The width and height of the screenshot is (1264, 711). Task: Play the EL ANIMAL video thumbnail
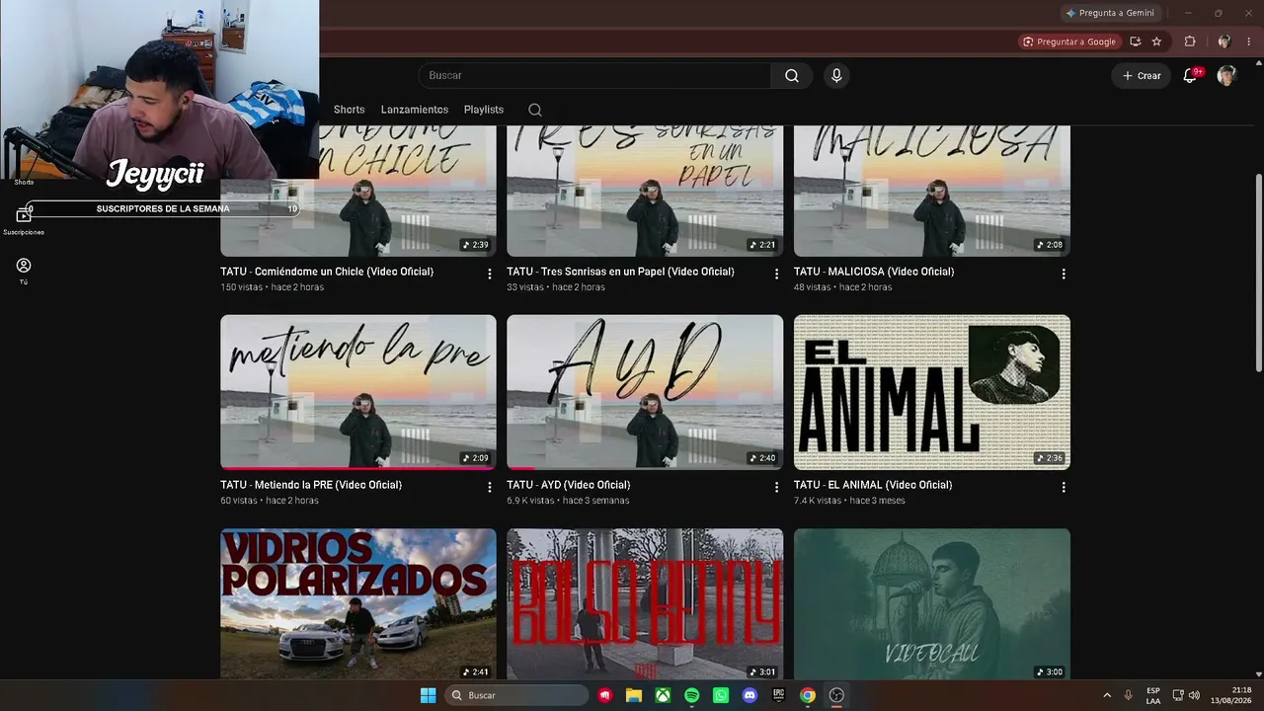tap(932, 392)
